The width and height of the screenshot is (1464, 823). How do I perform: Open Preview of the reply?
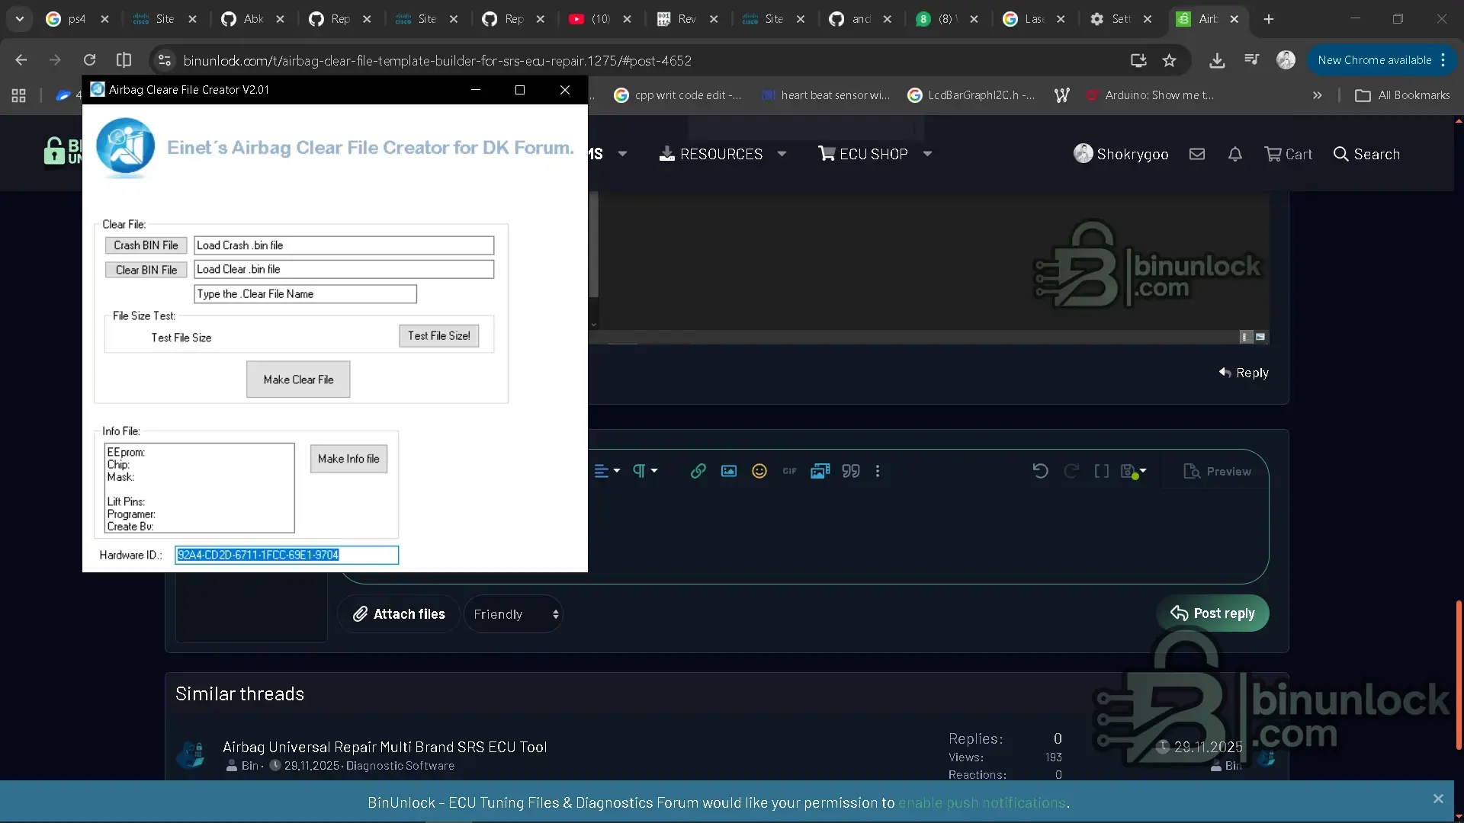1218,471
